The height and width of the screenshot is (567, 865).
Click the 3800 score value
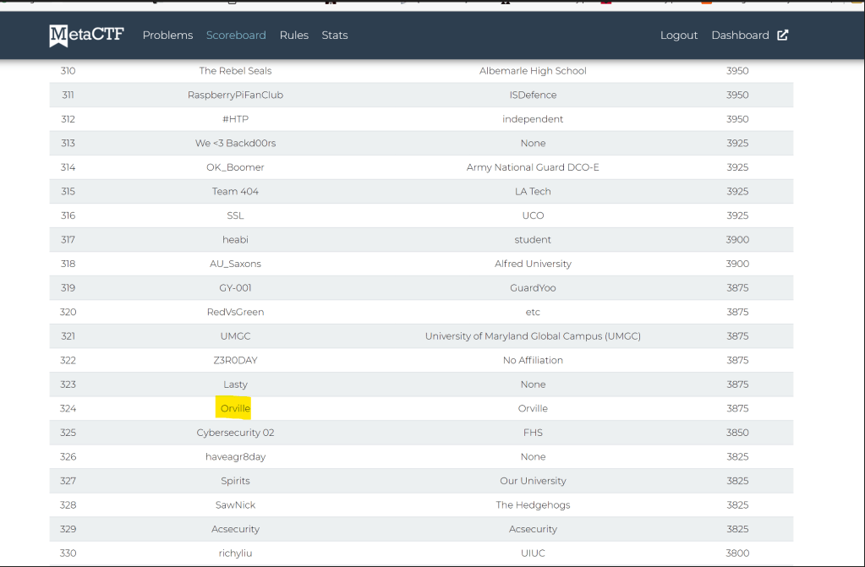click(x=737, y=553)
